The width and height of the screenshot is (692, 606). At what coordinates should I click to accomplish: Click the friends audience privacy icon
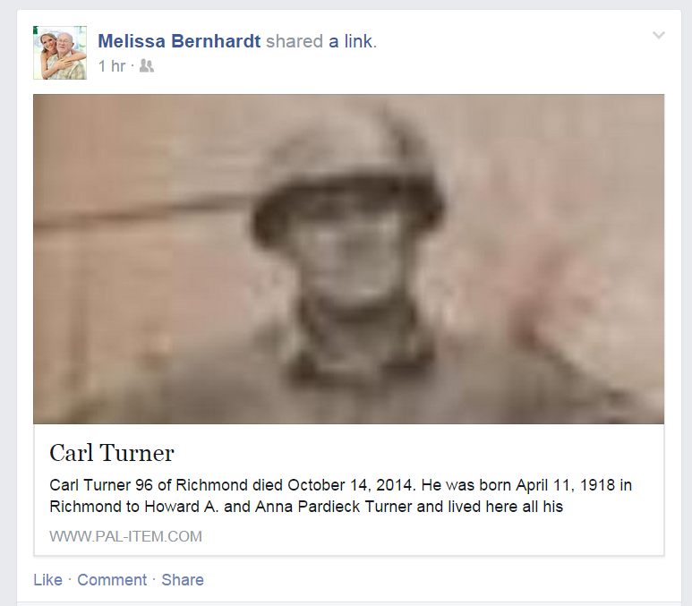pos(147,65)
